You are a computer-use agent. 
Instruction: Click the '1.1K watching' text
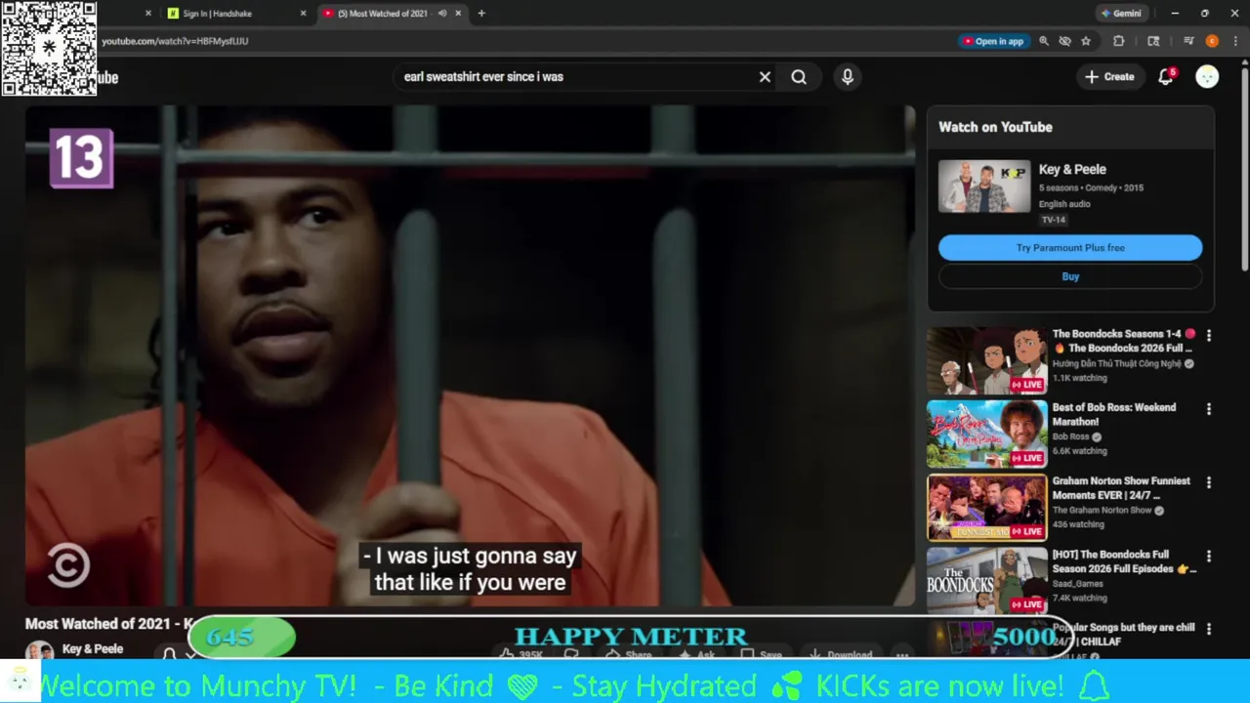click(1079, 378)
